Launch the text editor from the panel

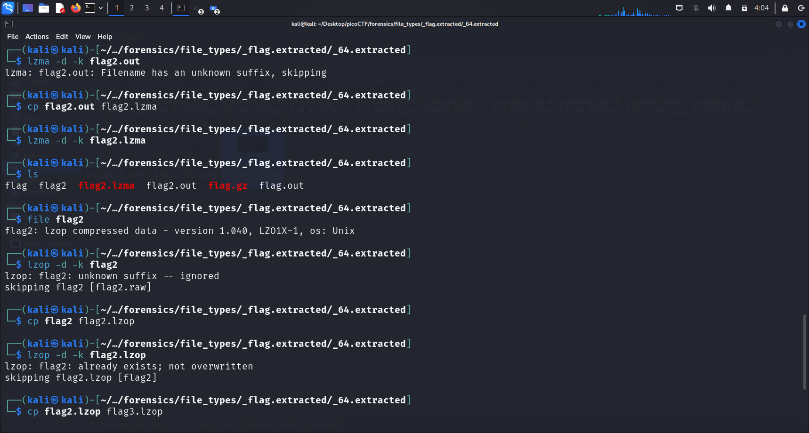[x=60, y=8]
